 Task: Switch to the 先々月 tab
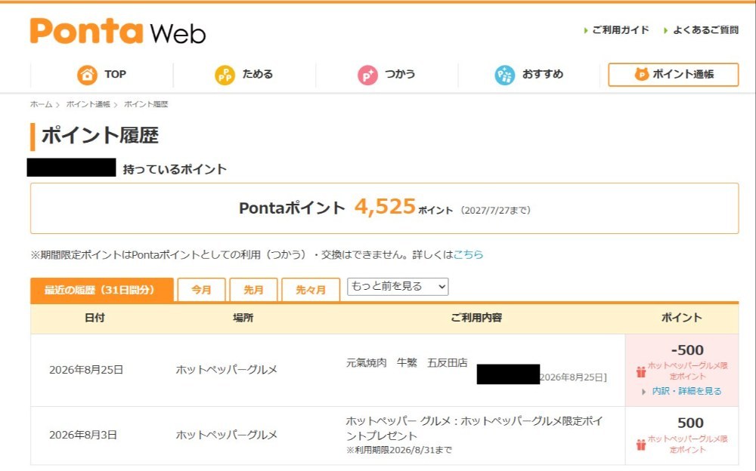(311, 290)
